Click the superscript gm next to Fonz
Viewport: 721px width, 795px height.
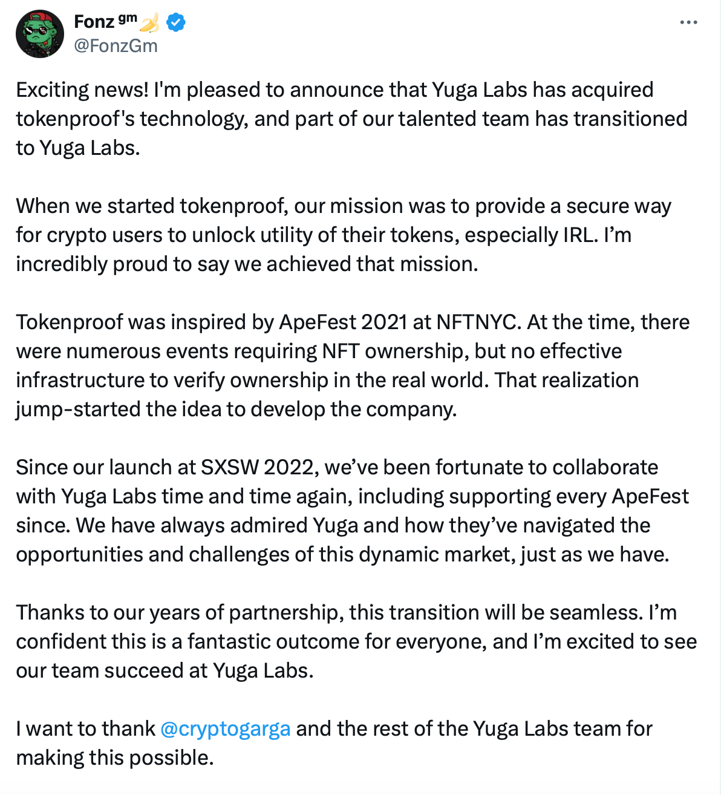coord(128,18)
